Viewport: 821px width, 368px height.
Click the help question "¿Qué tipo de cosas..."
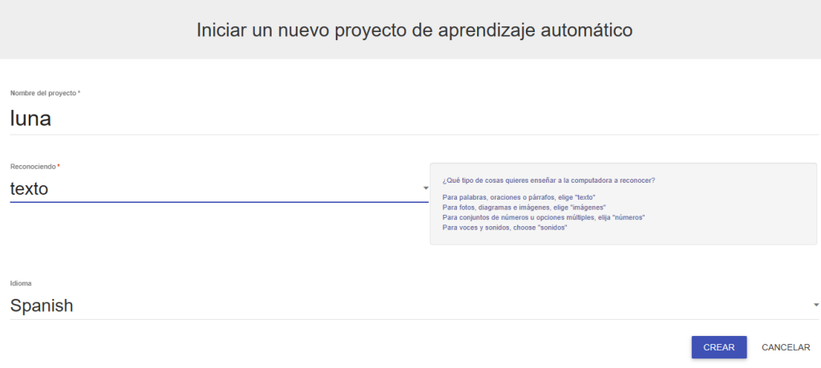[548, 180]
